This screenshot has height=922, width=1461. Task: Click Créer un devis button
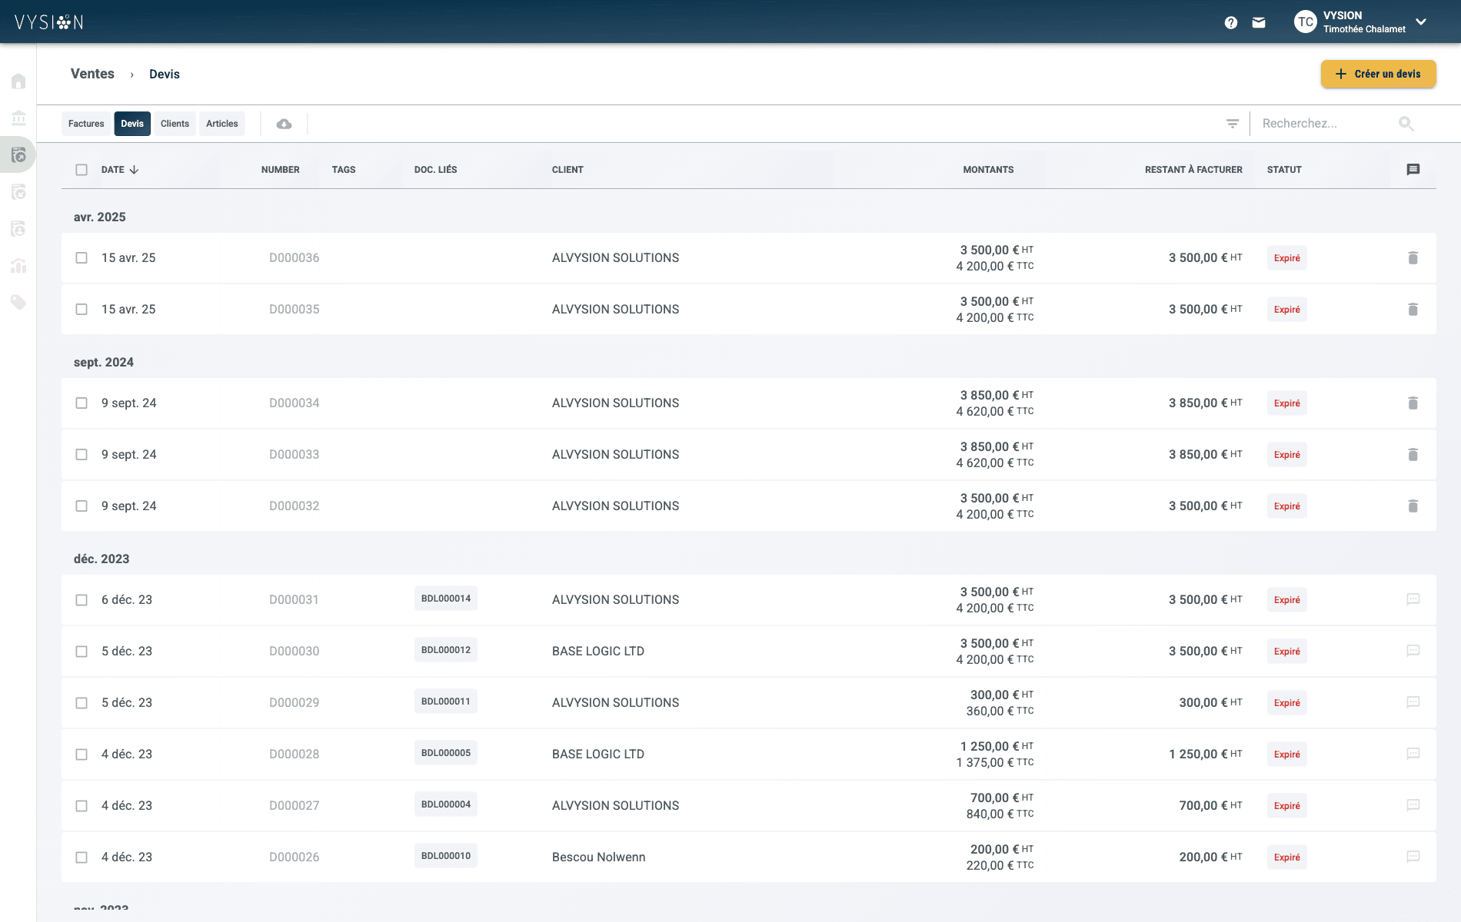pyautogui.click(x=1379, y=74)
